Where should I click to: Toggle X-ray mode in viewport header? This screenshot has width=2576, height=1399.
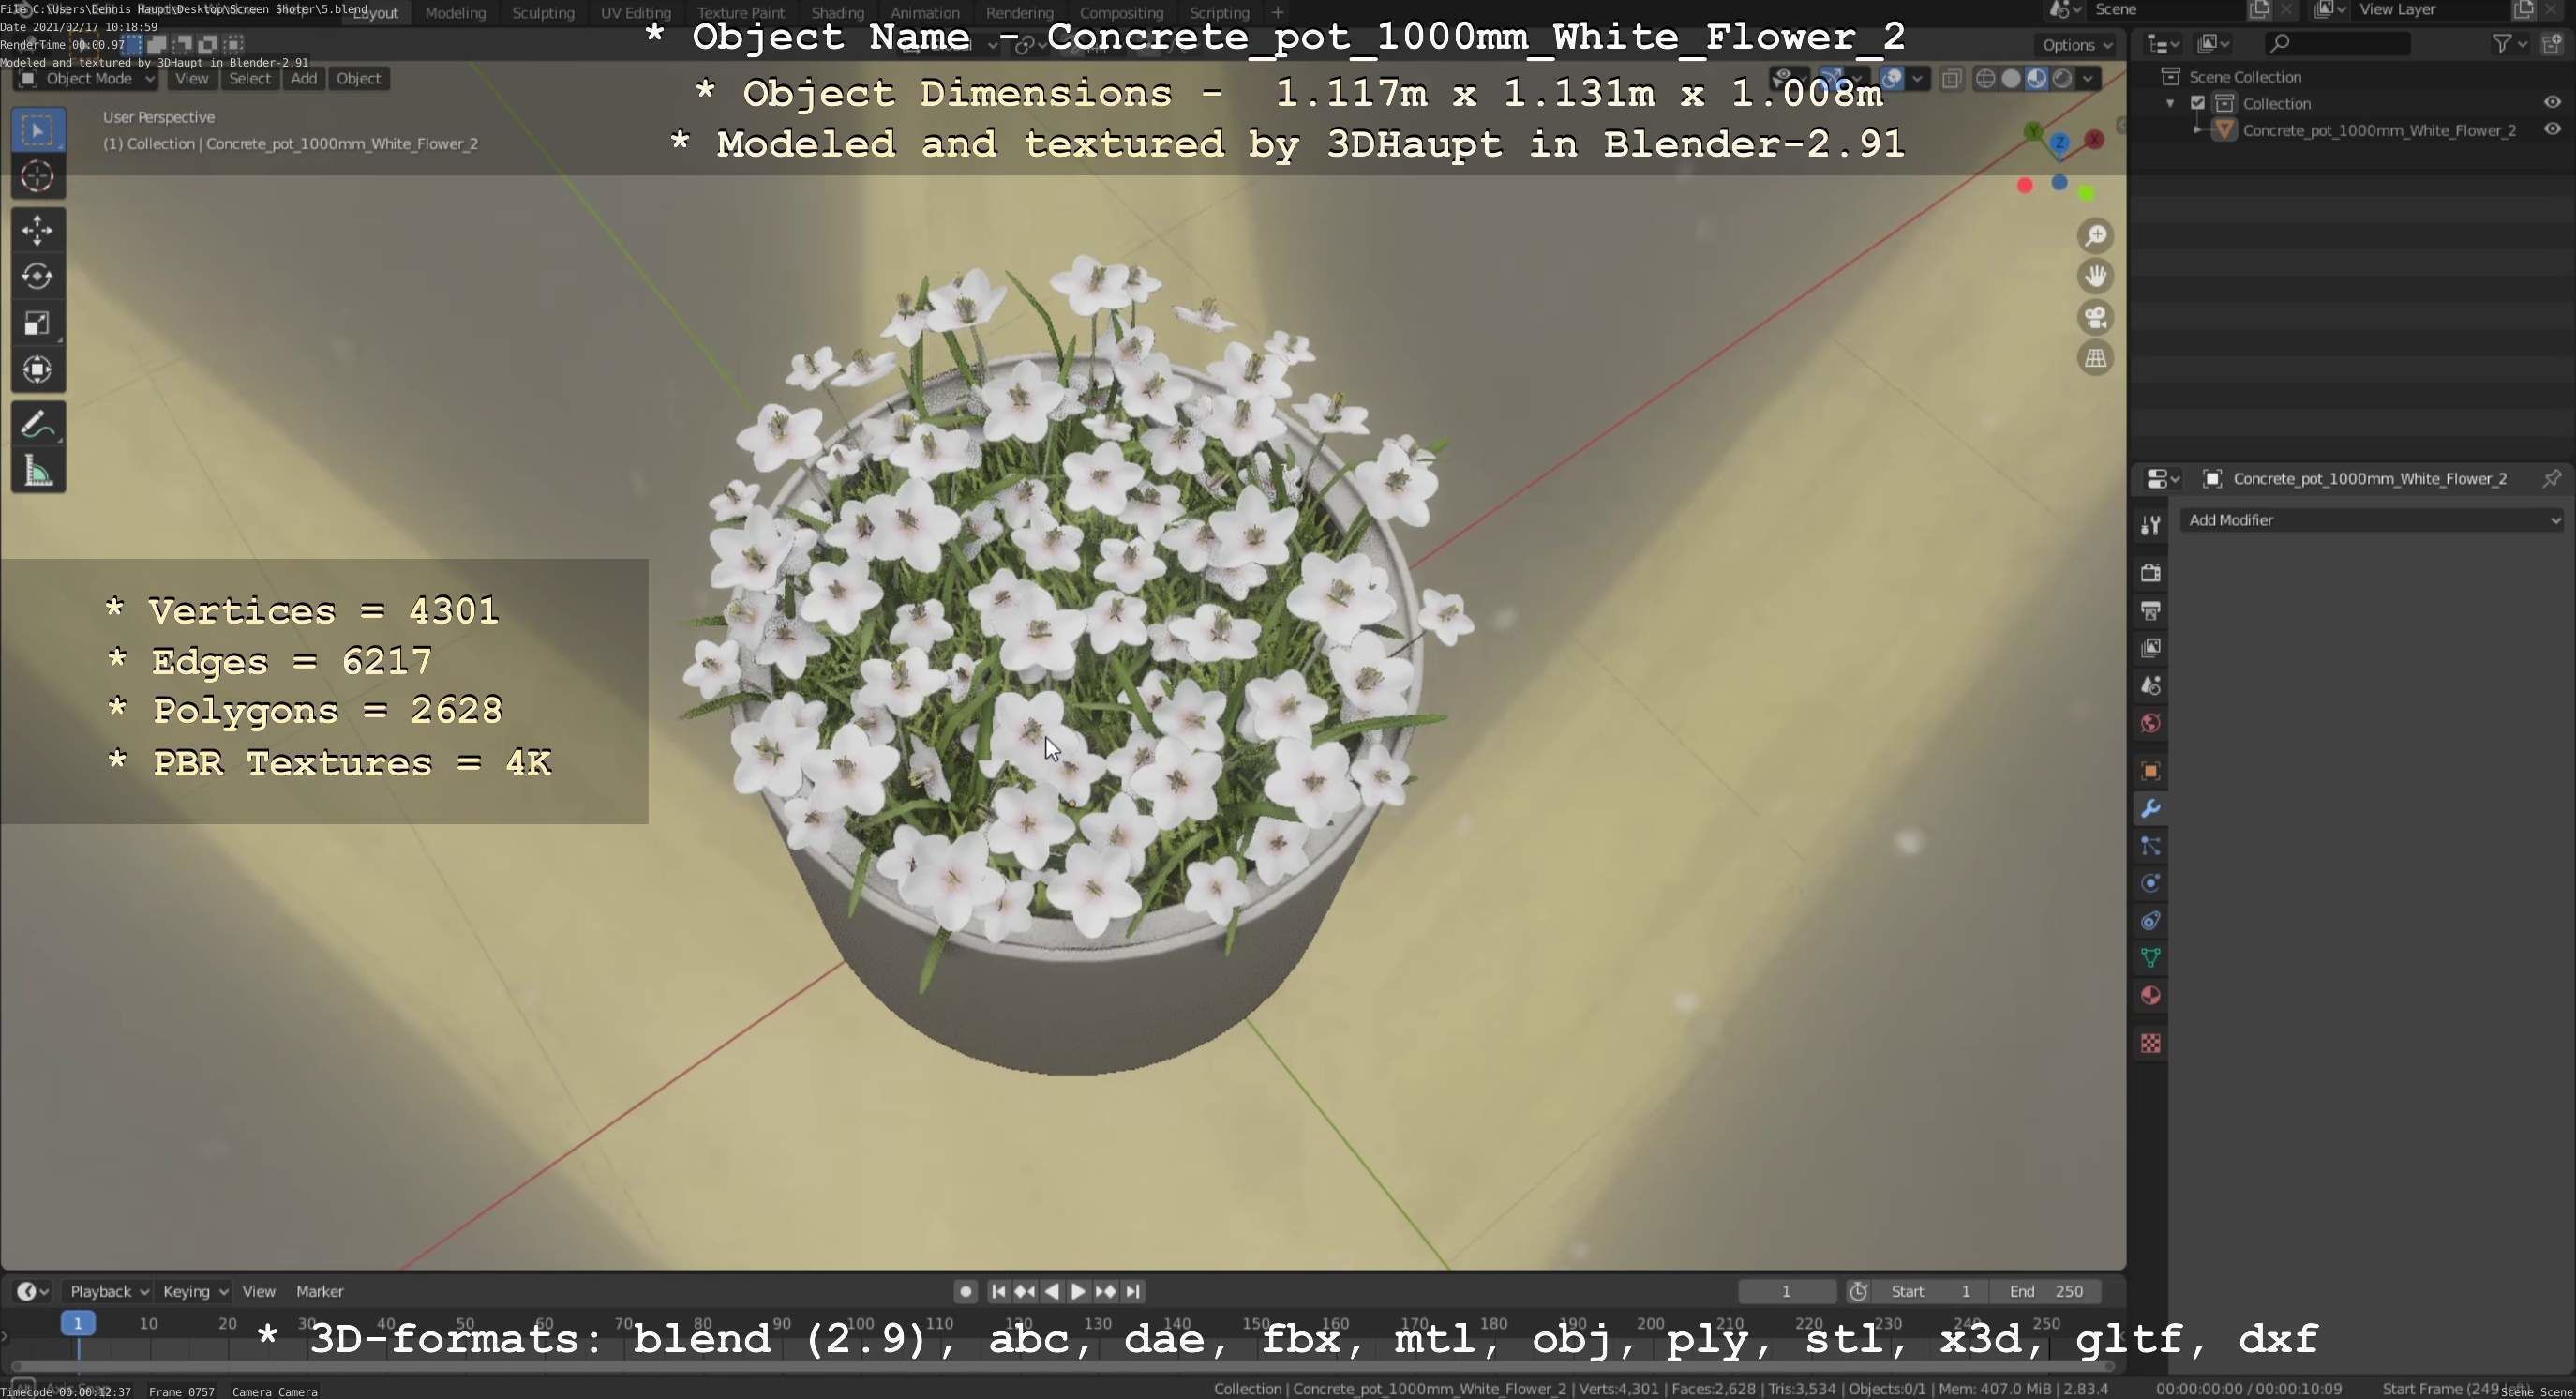pos(1951,78)
